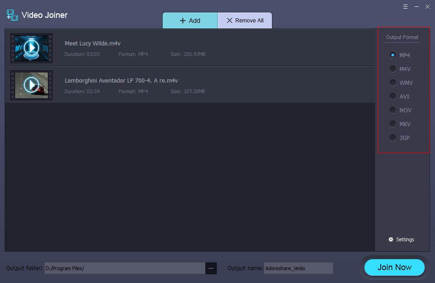Set output format to MKV
Image resolution: width=435 pixels, height=283 pixels.
tap(393, 124)
